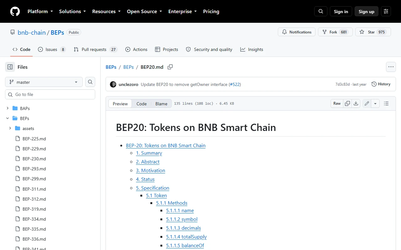
Task: Expand the Open Source menu
Action: tap(144, 12)
